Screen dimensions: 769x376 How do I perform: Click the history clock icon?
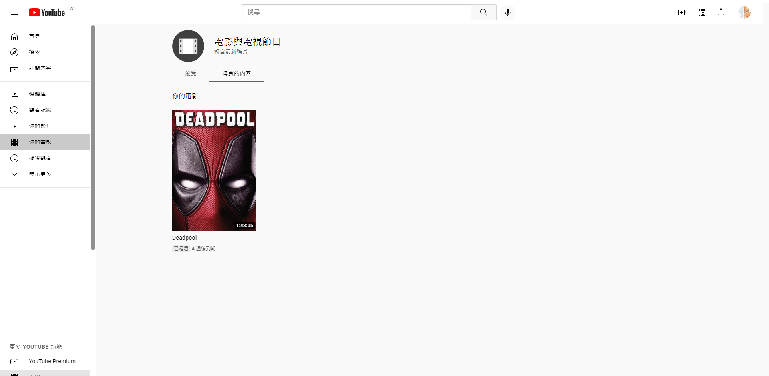pyautogui.click(x=14, y=110)
